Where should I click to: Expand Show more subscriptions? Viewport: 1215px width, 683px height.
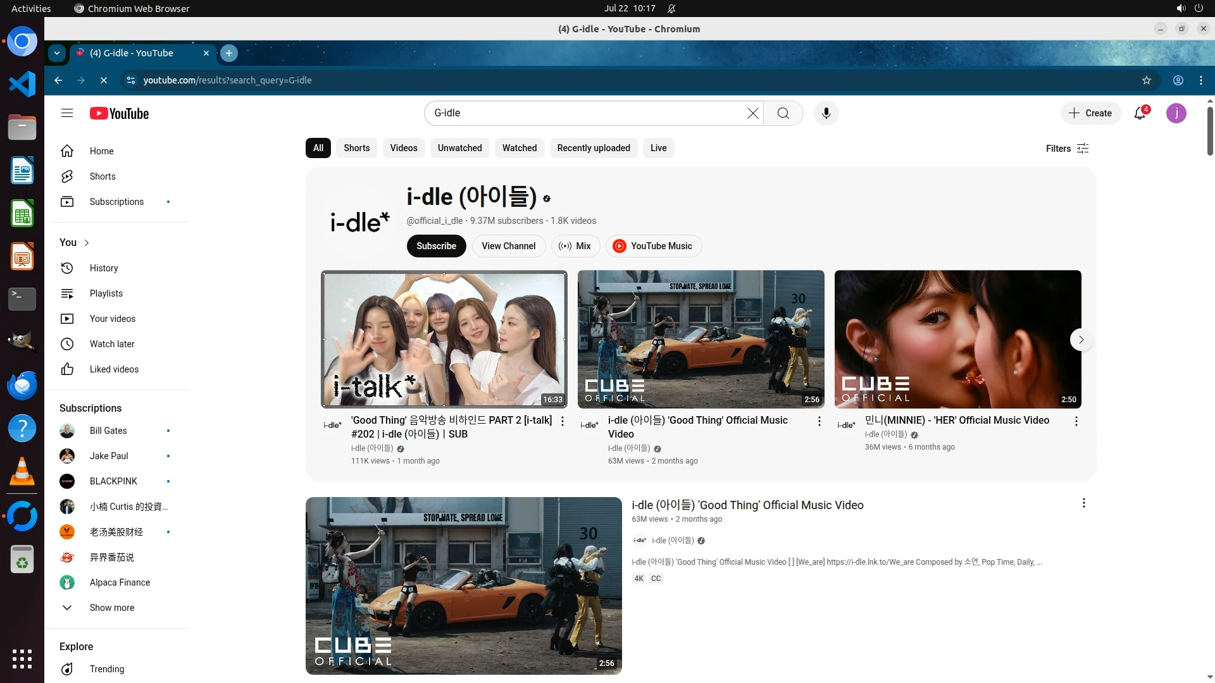pos(111,608)
